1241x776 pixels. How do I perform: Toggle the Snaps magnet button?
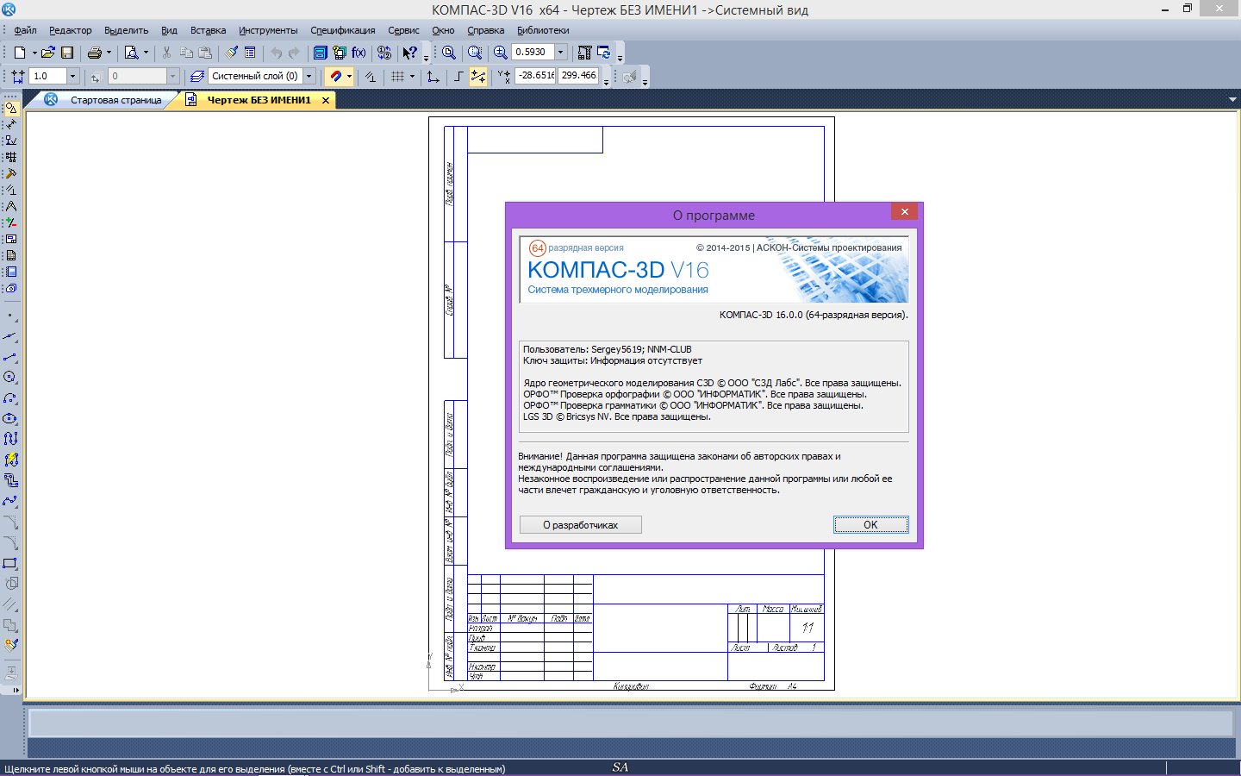(x=335, y=76)
